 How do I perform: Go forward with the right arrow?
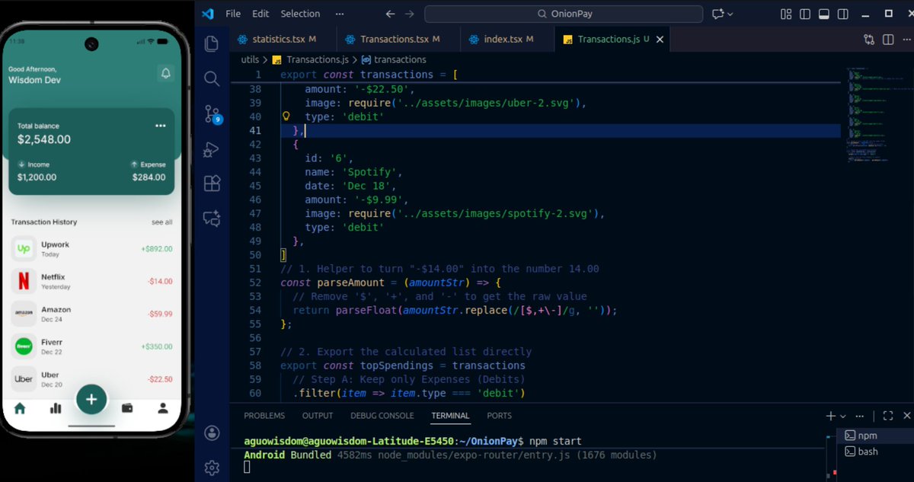[410, 14]
